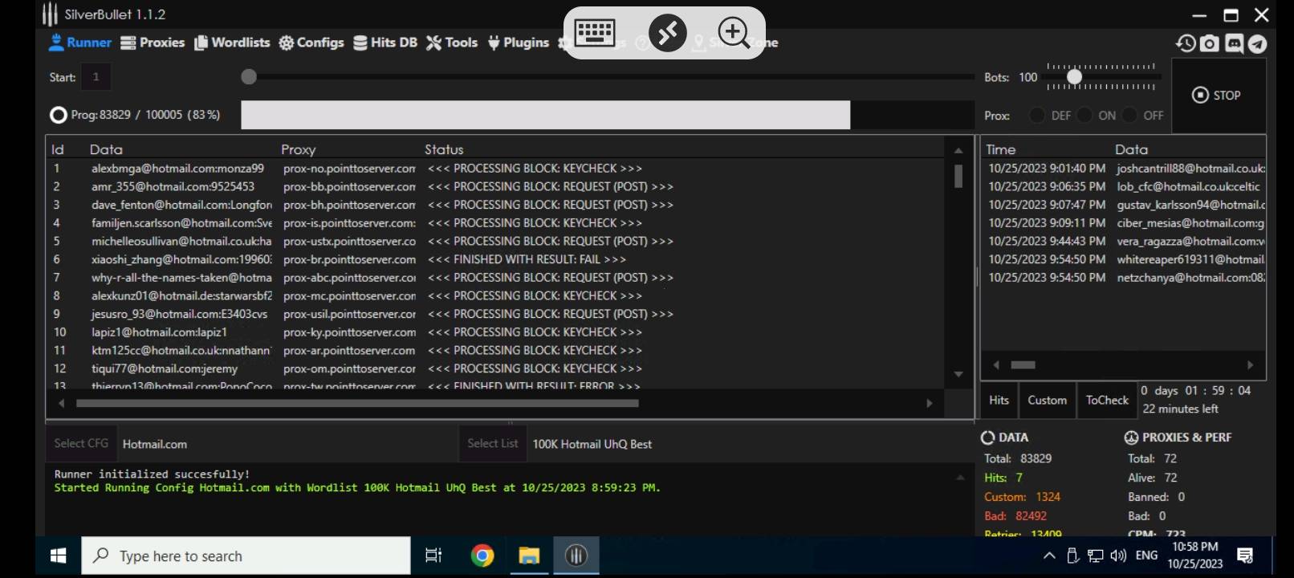Open the run history clock icon
1294x578 pixels.
1186,43
